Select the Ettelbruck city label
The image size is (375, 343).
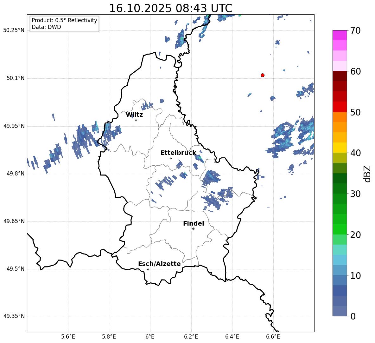(178, 153)
